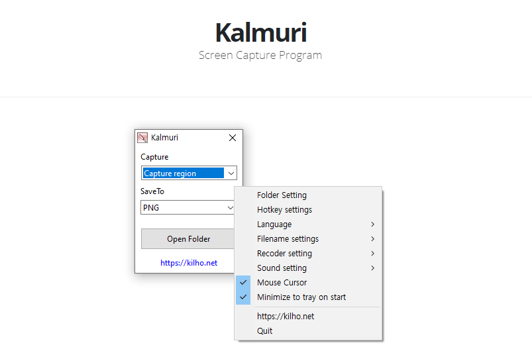Click the Kalmuri app icon in title bar

point(142,138)
